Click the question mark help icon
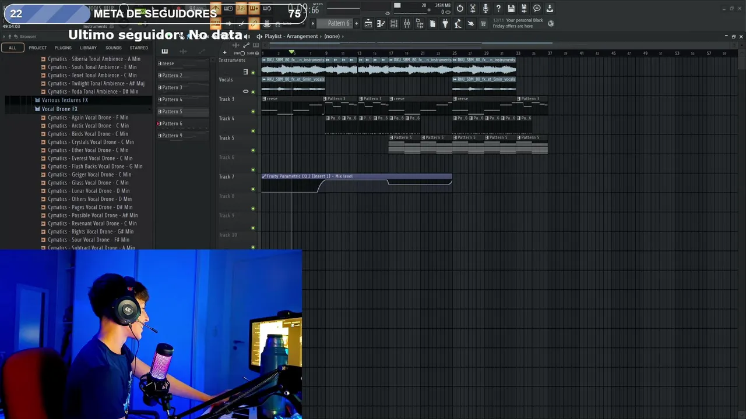This screenshot has height=419, width=746. point(498,8)
